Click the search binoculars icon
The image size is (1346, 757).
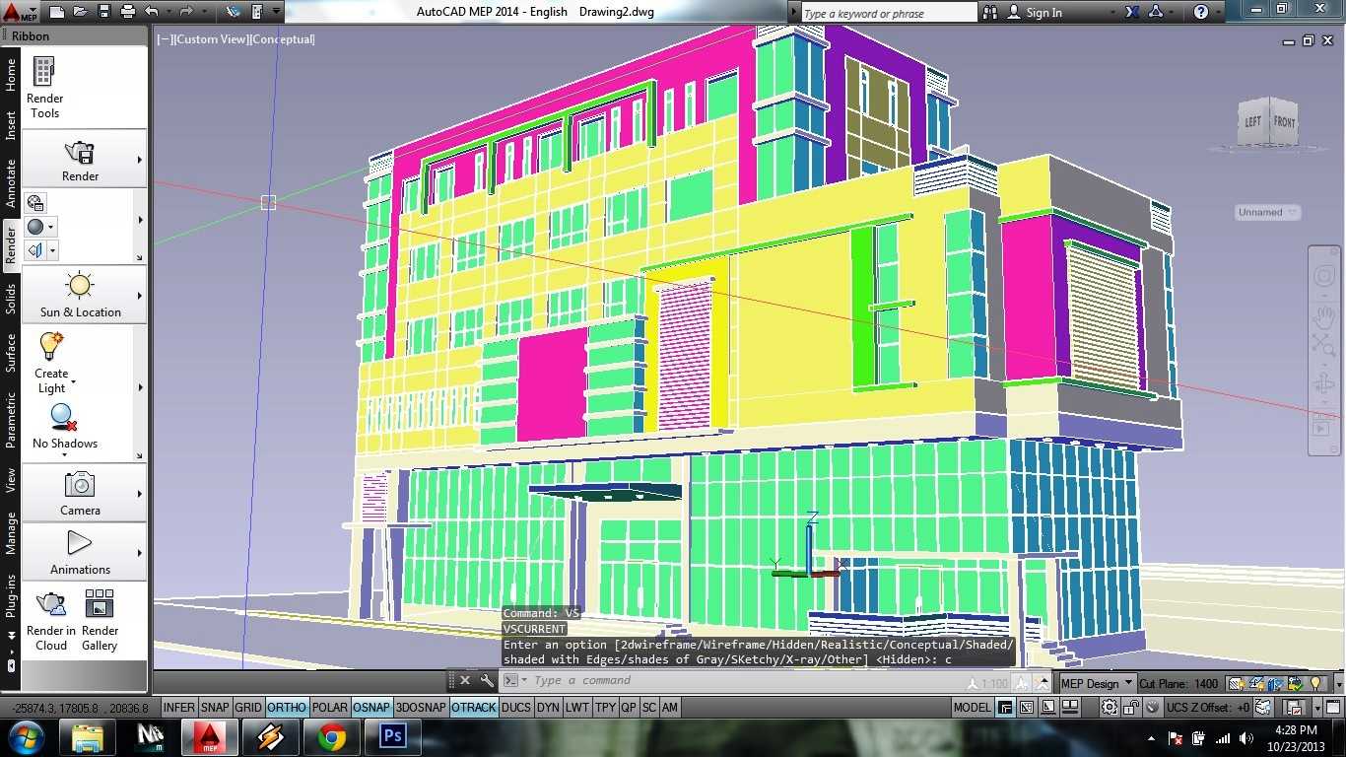[989, 12]
